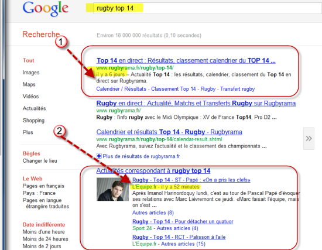
Task: Open the Plus menu in sidebar
Action: [28, 132]
